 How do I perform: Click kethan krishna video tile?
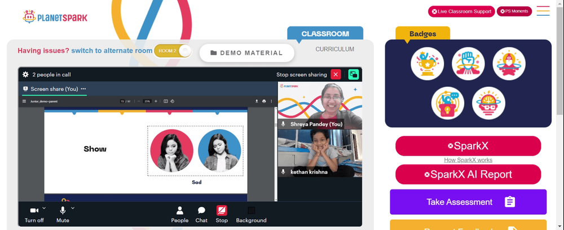(320, 153)
